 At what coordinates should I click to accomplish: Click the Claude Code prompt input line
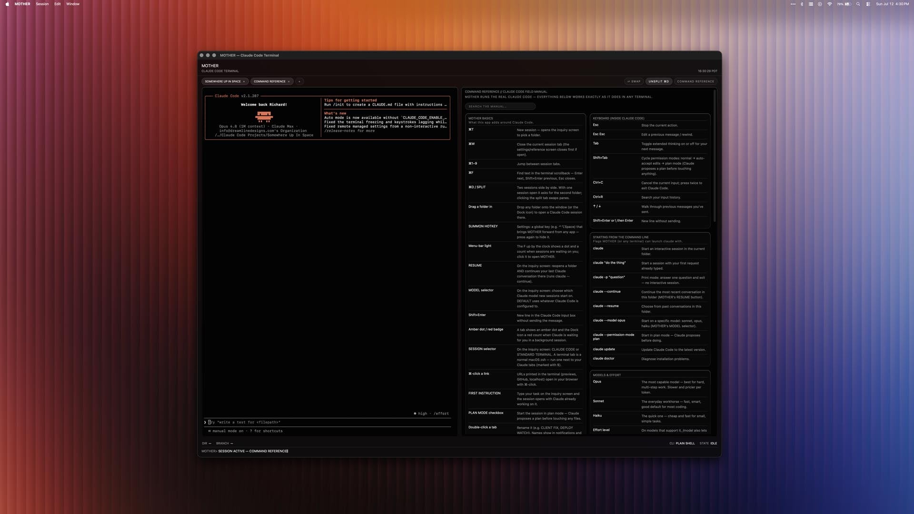point(328,422)
